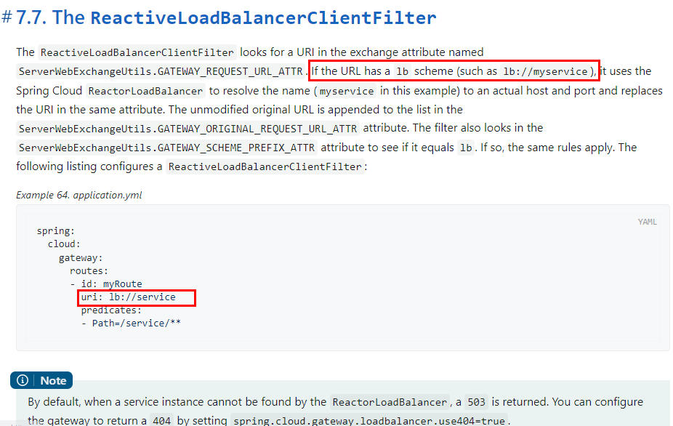Click the # anchor before heading 7.7
Viewport: 673px width, 426px height.
click(7, 17)
